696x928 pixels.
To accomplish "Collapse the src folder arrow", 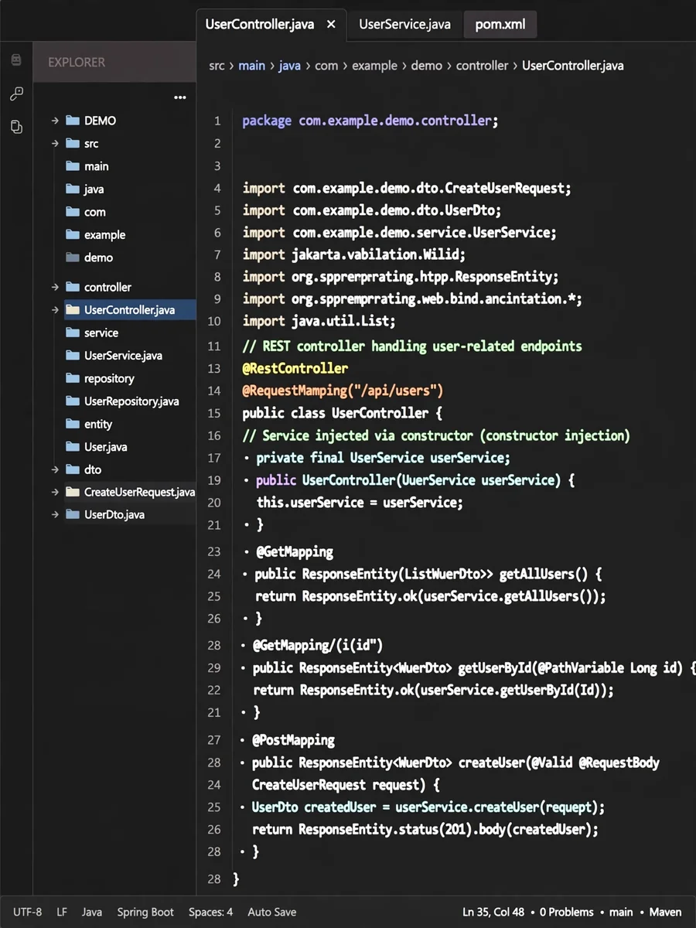I will click(55, 143).
